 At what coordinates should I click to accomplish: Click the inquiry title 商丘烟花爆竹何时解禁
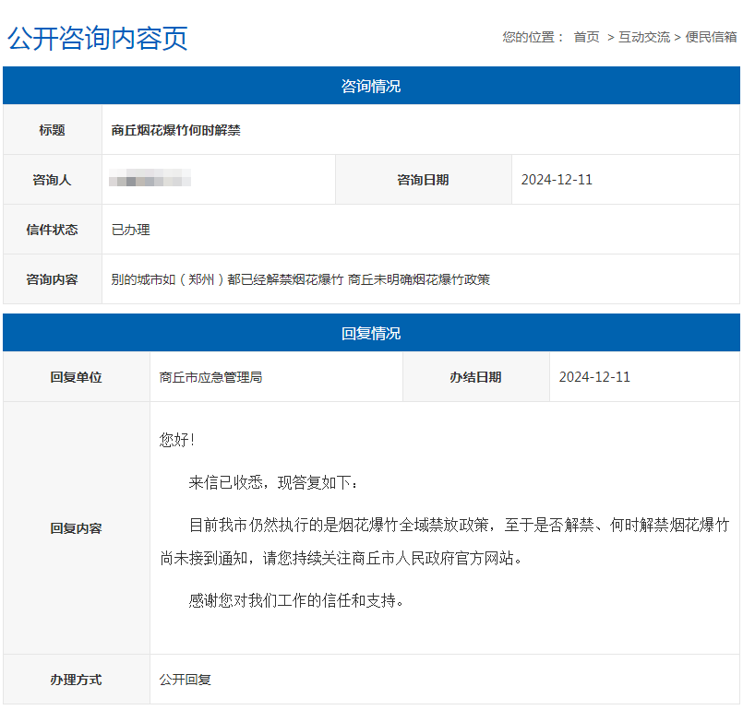coord(175,130)
